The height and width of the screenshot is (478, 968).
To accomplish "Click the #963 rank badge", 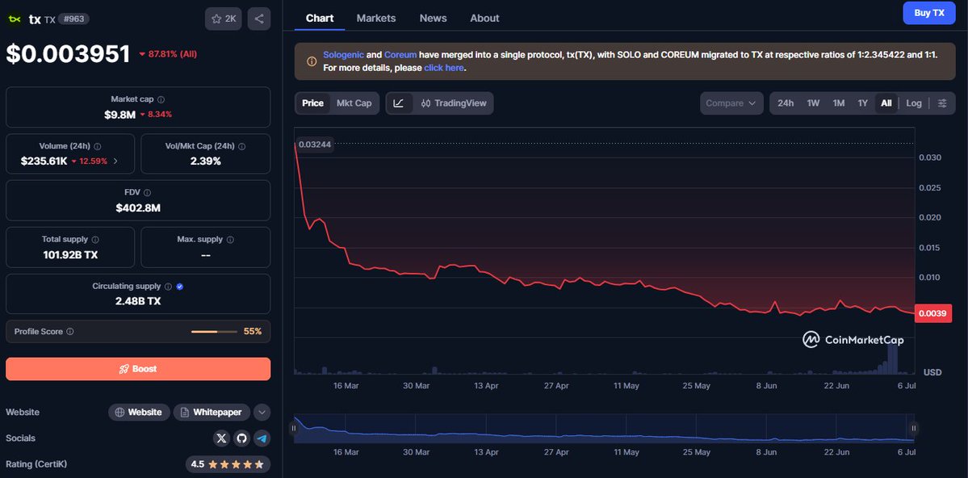I will click(74, 19).
